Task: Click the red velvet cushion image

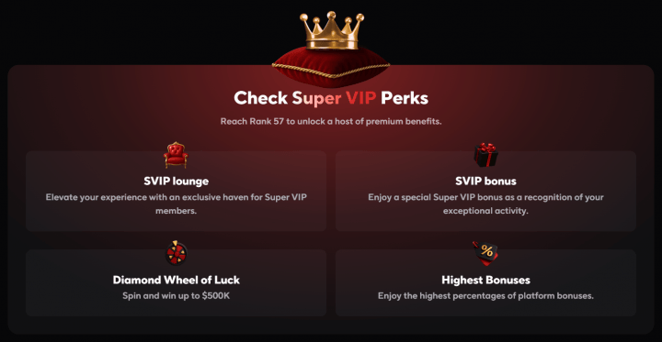Action: tap(331, 65)
